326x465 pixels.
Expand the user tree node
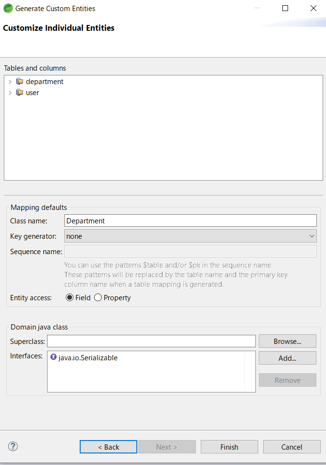pyautogui.click(x=10, y=93)
